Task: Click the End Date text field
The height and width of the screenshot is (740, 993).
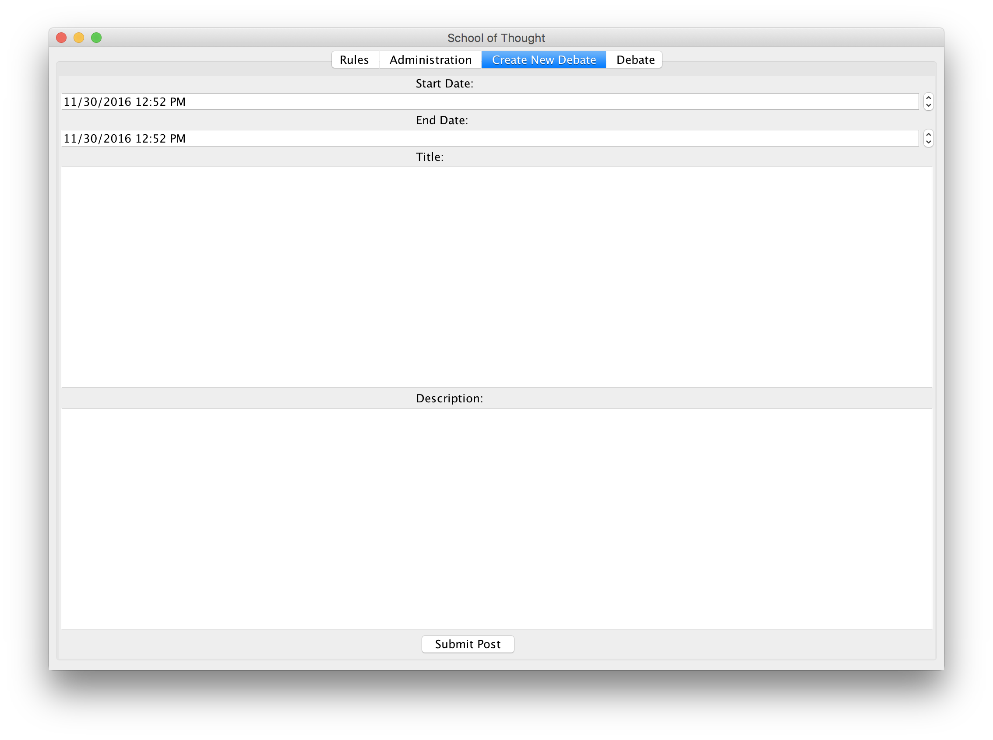Action: pos(490,138)
